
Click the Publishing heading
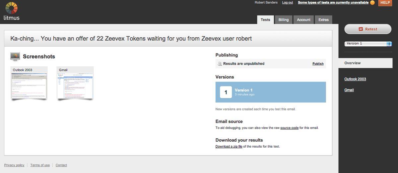click(x=227, y=55)
